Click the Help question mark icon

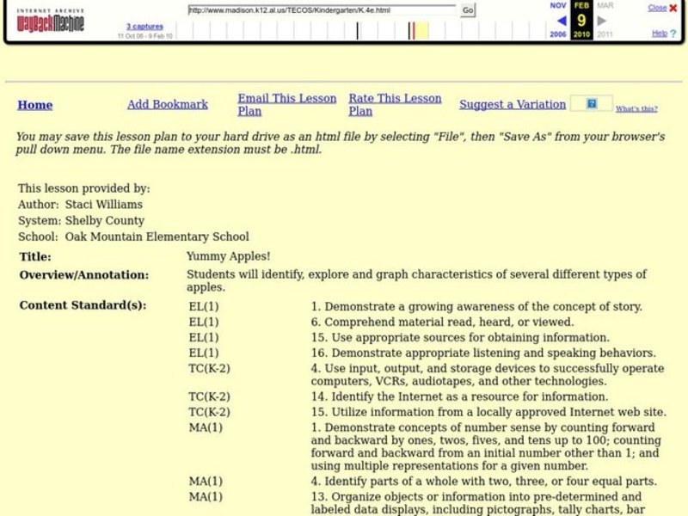point(673,34)
